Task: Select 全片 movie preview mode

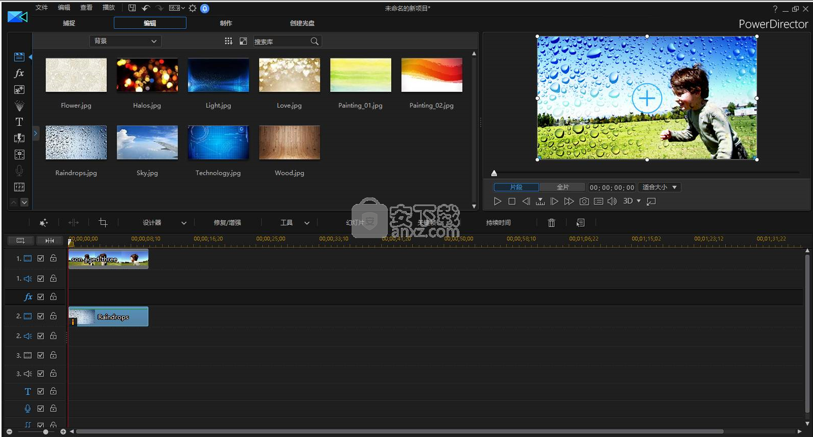Action: tap(562, 187)
